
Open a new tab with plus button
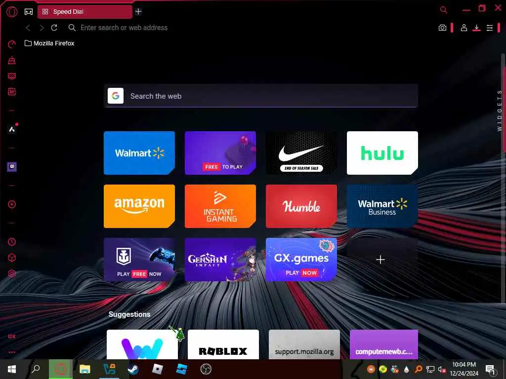pyautogui.click(x=138, y=12)
